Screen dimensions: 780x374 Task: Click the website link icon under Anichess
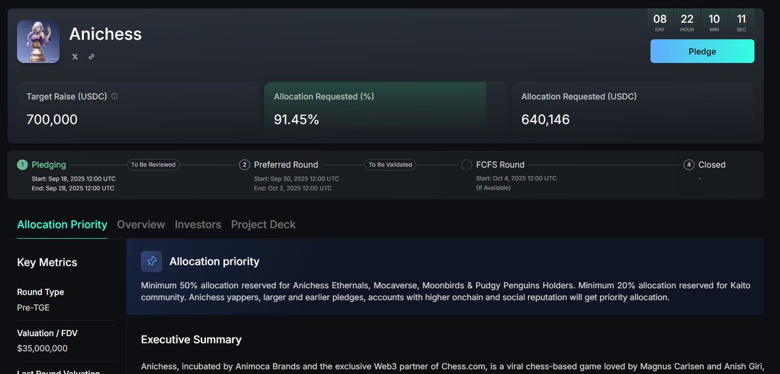point(92,57)
